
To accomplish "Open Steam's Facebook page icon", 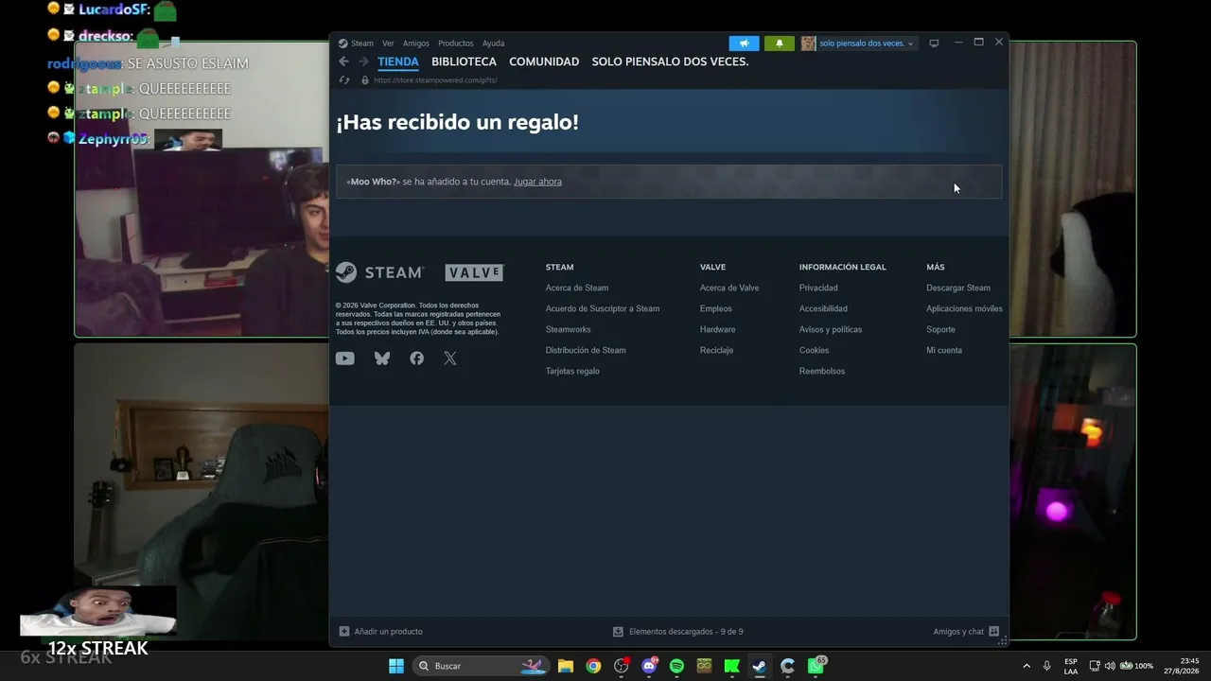I will pyautogui.click(x=416, y=358).
